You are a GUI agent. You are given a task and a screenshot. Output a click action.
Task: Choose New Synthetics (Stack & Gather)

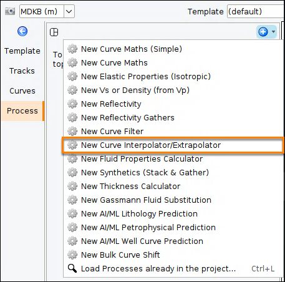[174, 173]
